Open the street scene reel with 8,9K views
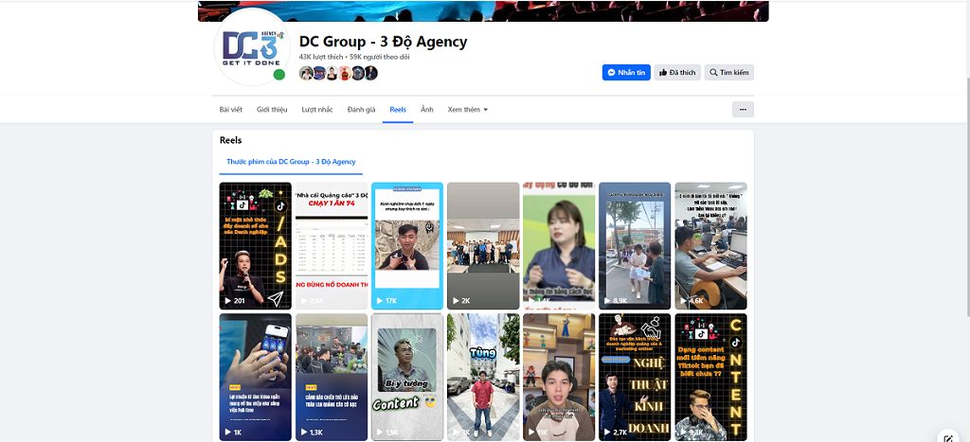Image resolution: width=970 pixels, height=442 pixels. [x=635, y=245]
